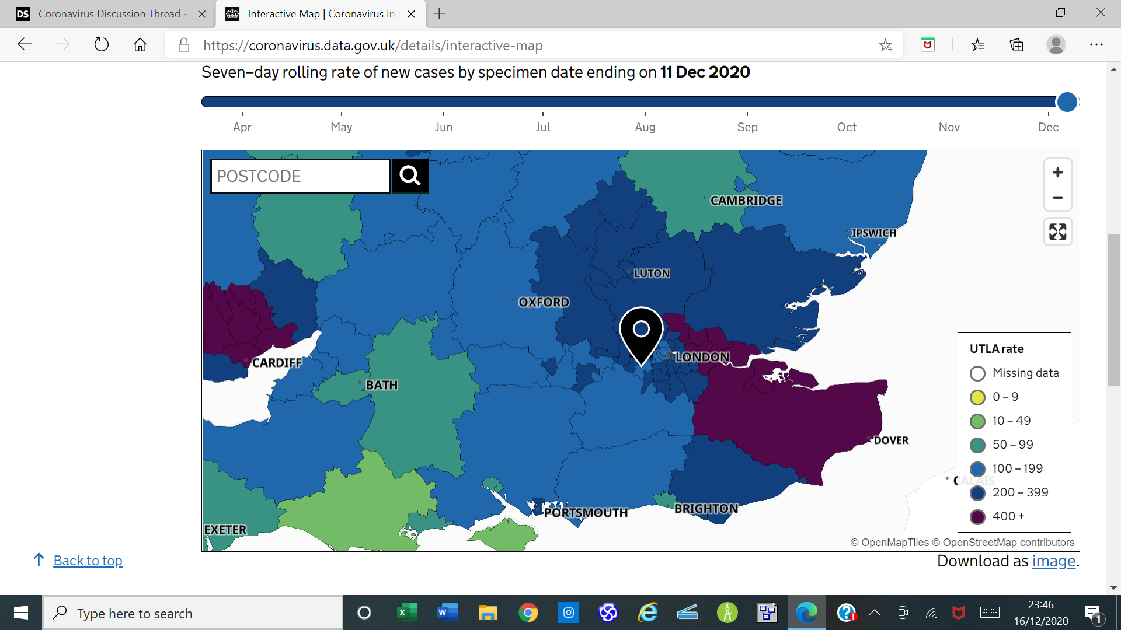Click the 400+ purple legend swatch
The image size is (1121, 630).
click(977, 517)
